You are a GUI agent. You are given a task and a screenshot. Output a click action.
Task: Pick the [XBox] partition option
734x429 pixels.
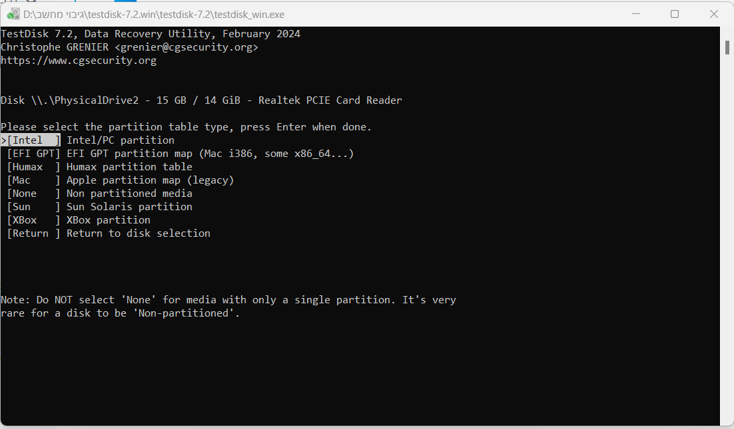(34, 220)
